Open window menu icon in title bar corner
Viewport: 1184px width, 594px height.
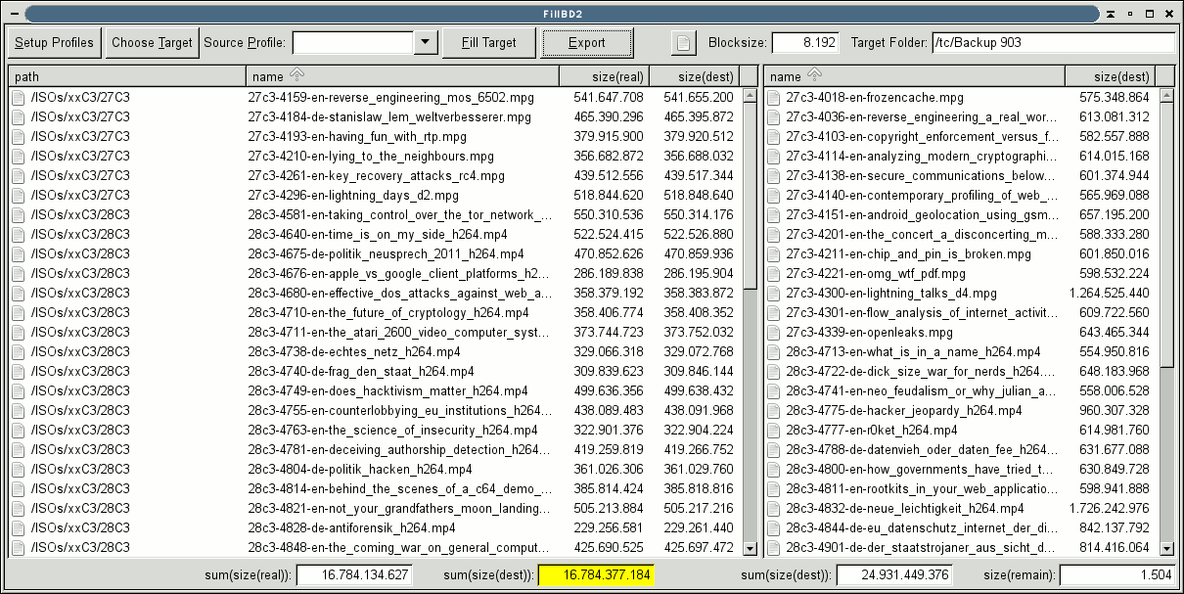[x=12, y=14]
